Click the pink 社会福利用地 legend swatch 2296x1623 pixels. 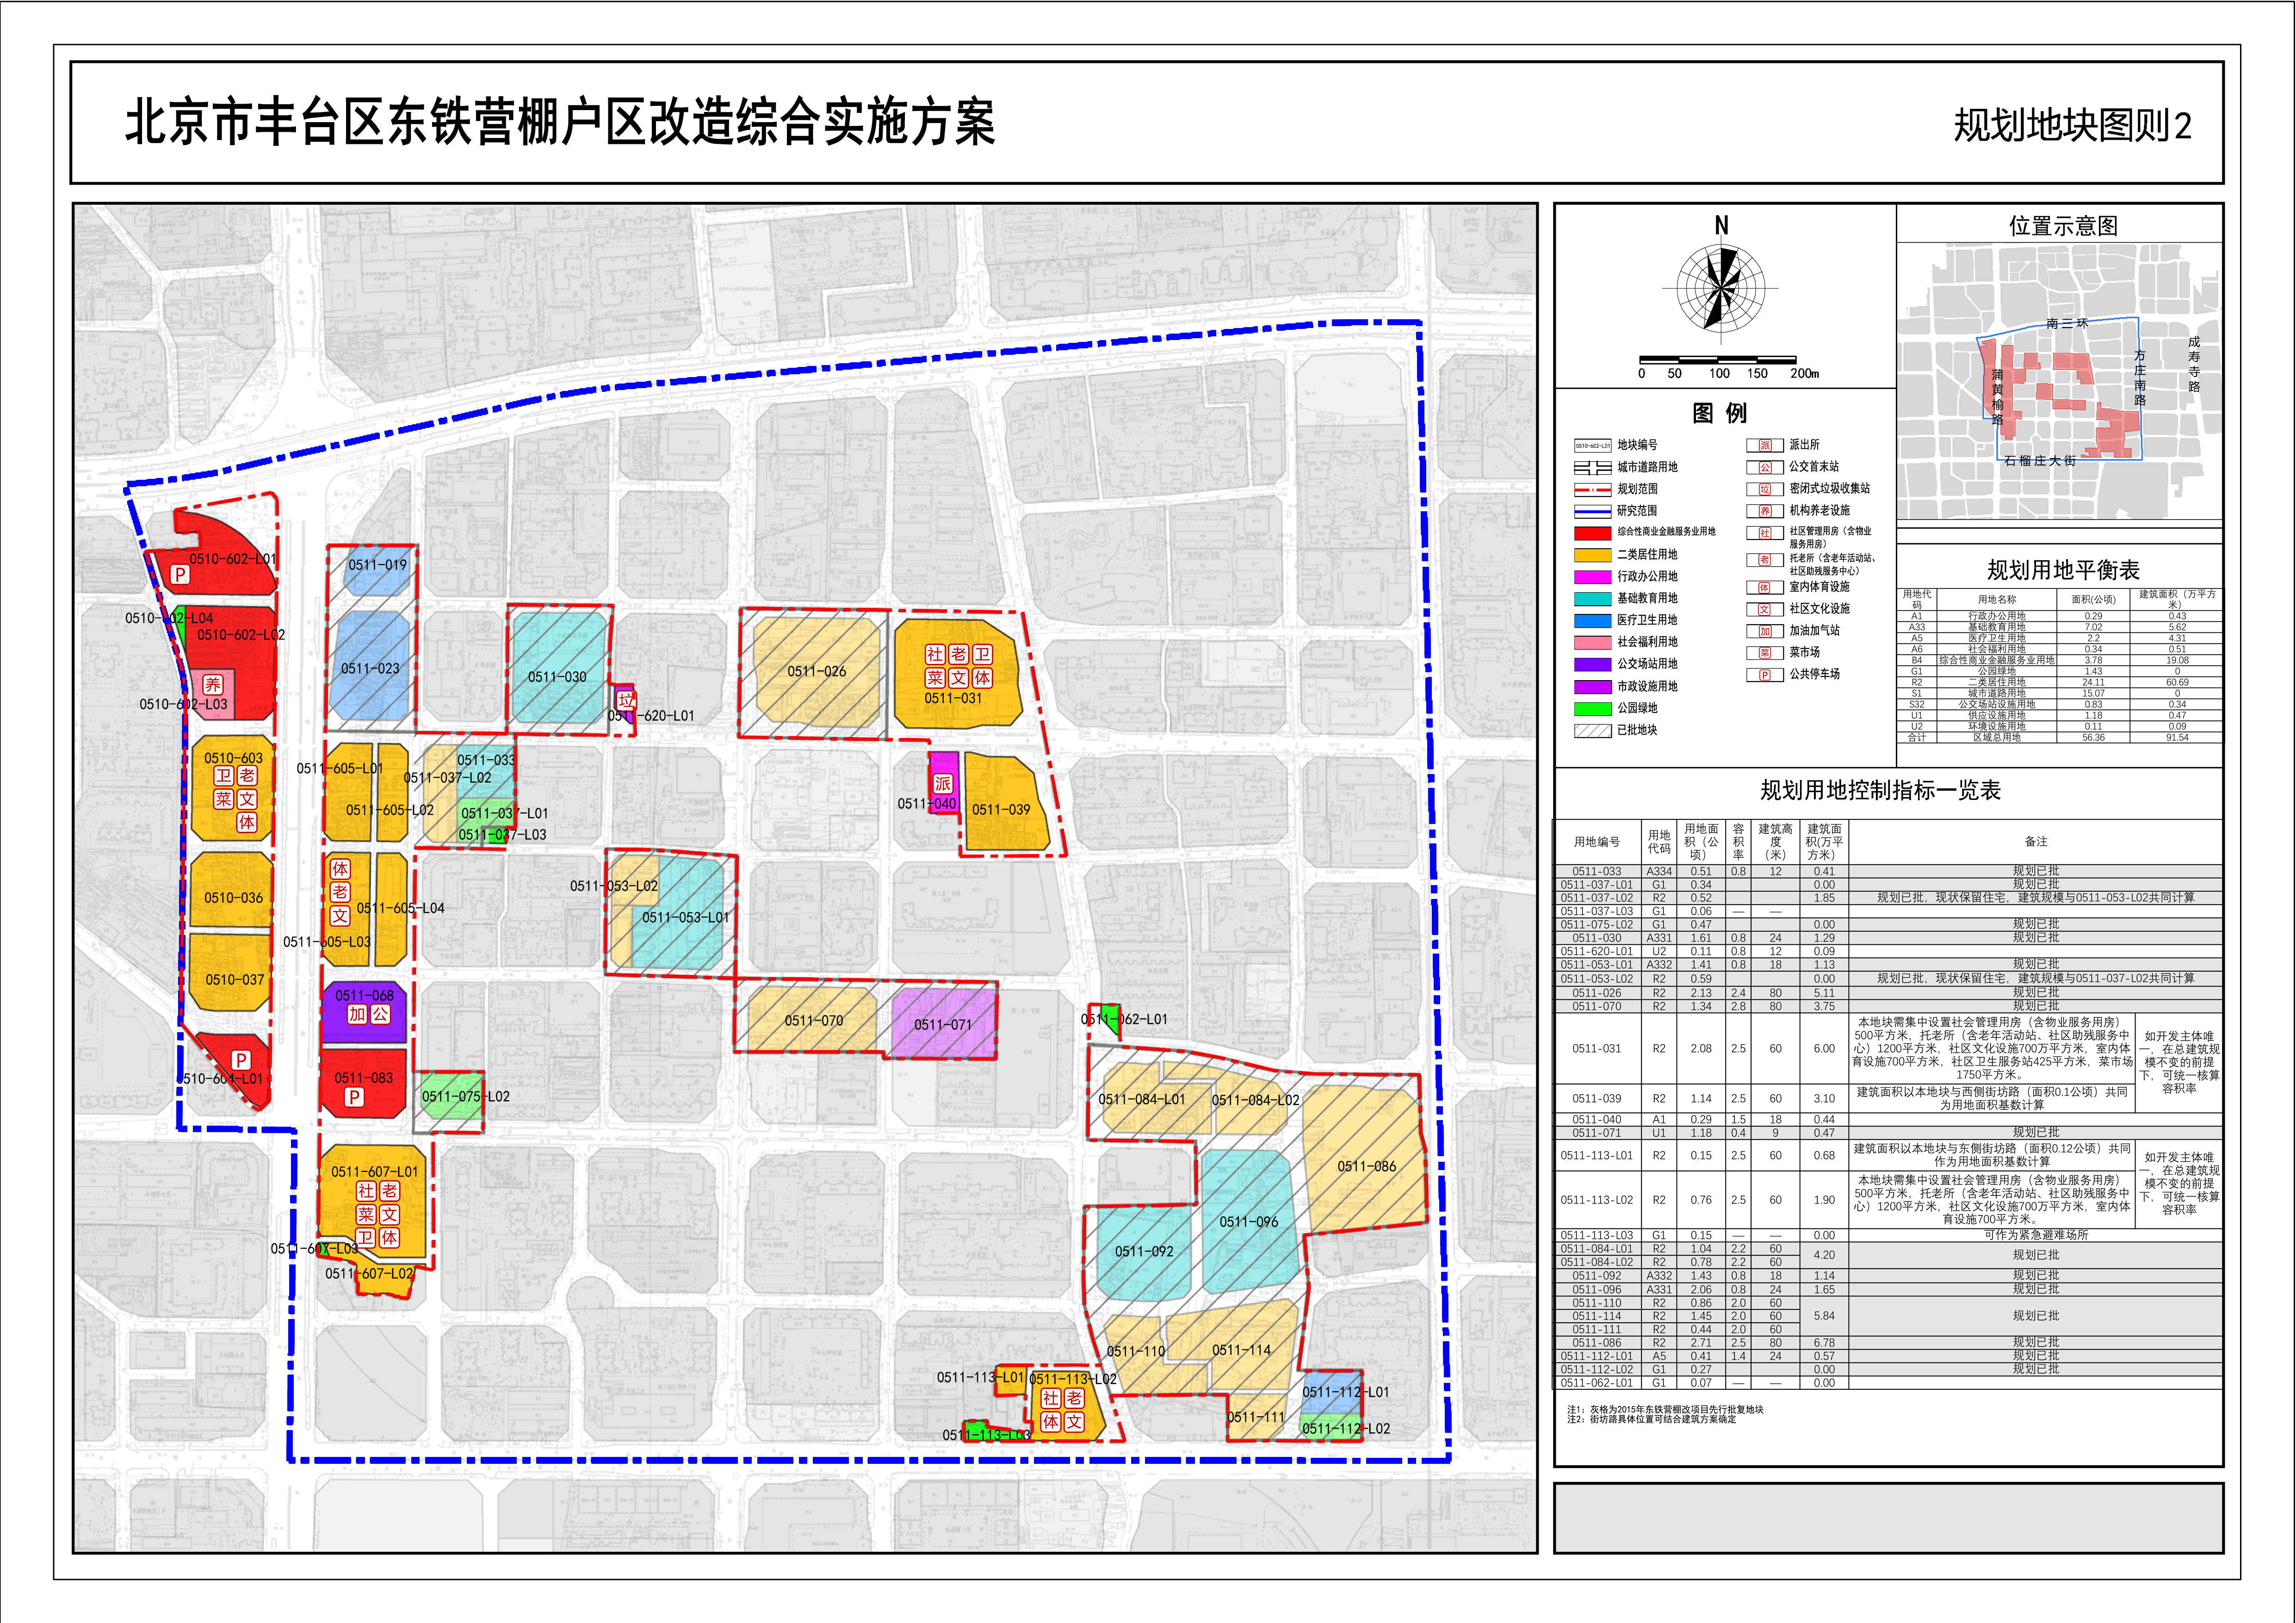tap(1593, 642)
